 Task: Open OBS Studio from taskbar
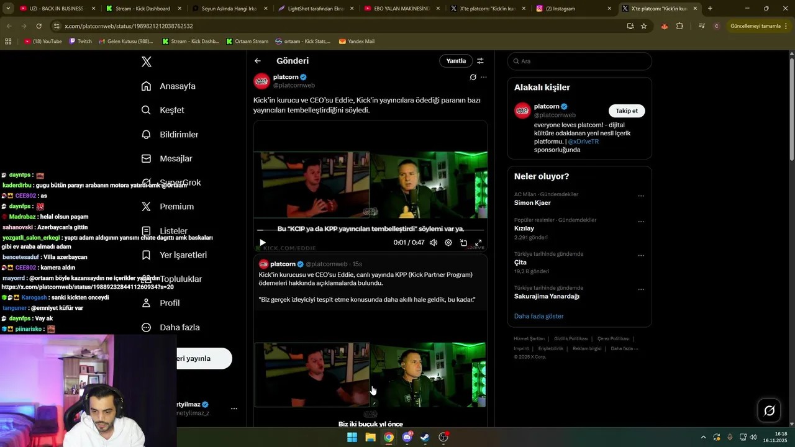click(443, 437)
